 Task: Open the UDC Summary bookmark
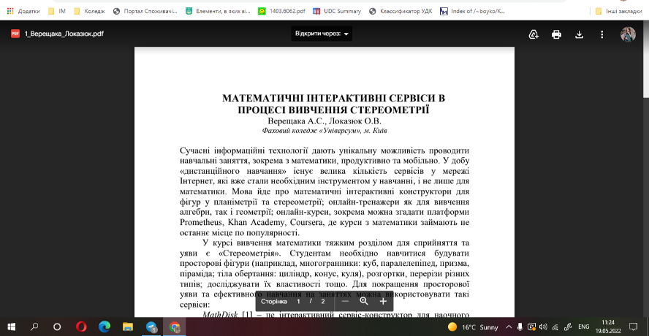[x=337, y=11]
